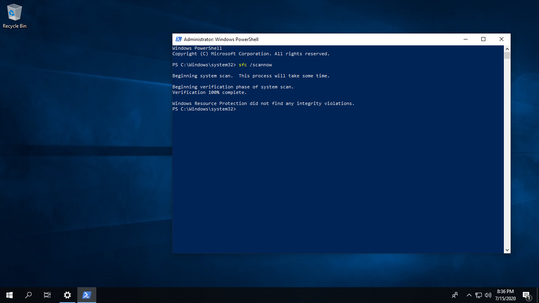Screen dimensions: 539x303
Task: Open the speaker volume tray icon
Action: [x=488, y=295]
